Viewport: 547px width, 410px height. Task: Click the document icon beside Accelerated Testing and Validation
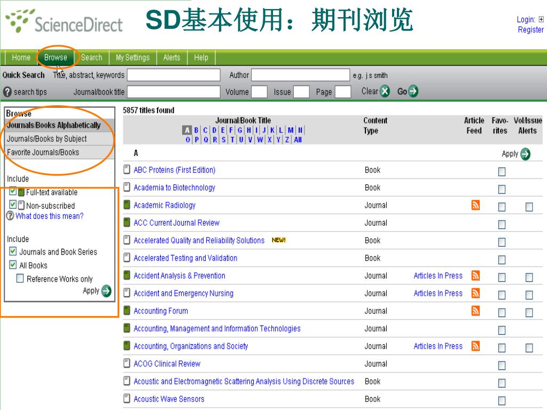click(127, 258)
